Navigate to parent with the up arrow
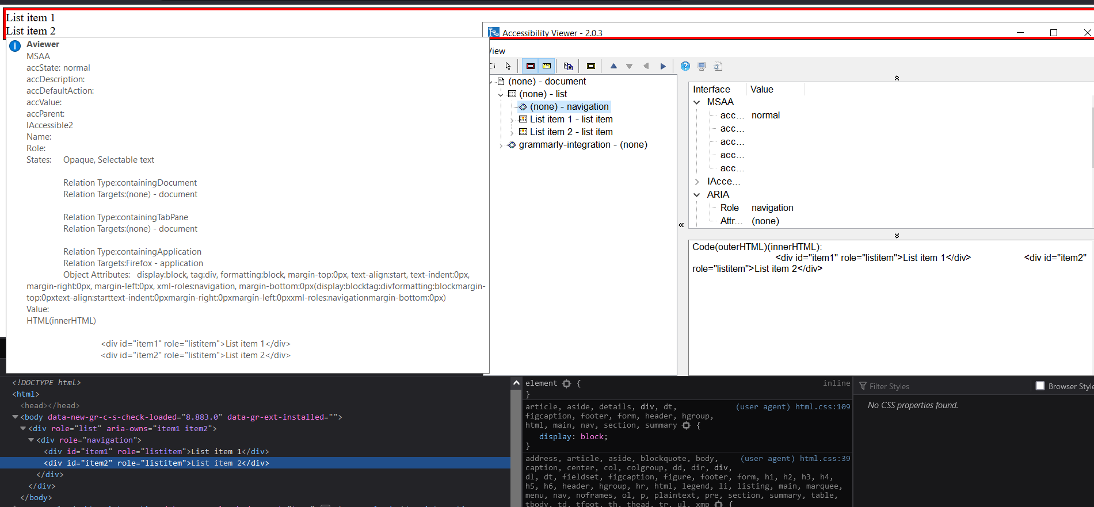This screenshot has width=1094, height=507. tap(613, 66)
